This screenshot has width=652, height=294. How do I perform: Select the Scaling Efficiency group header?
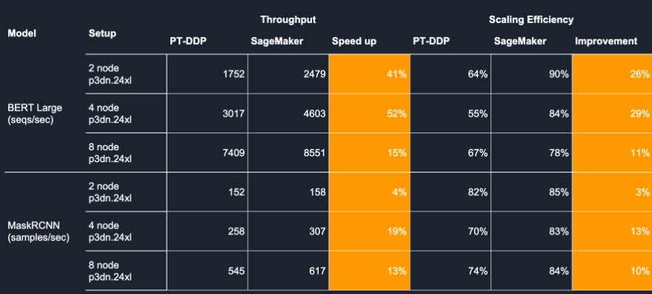tap(531, 19)
